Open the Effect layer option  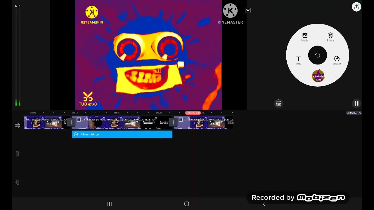point(330,37)
